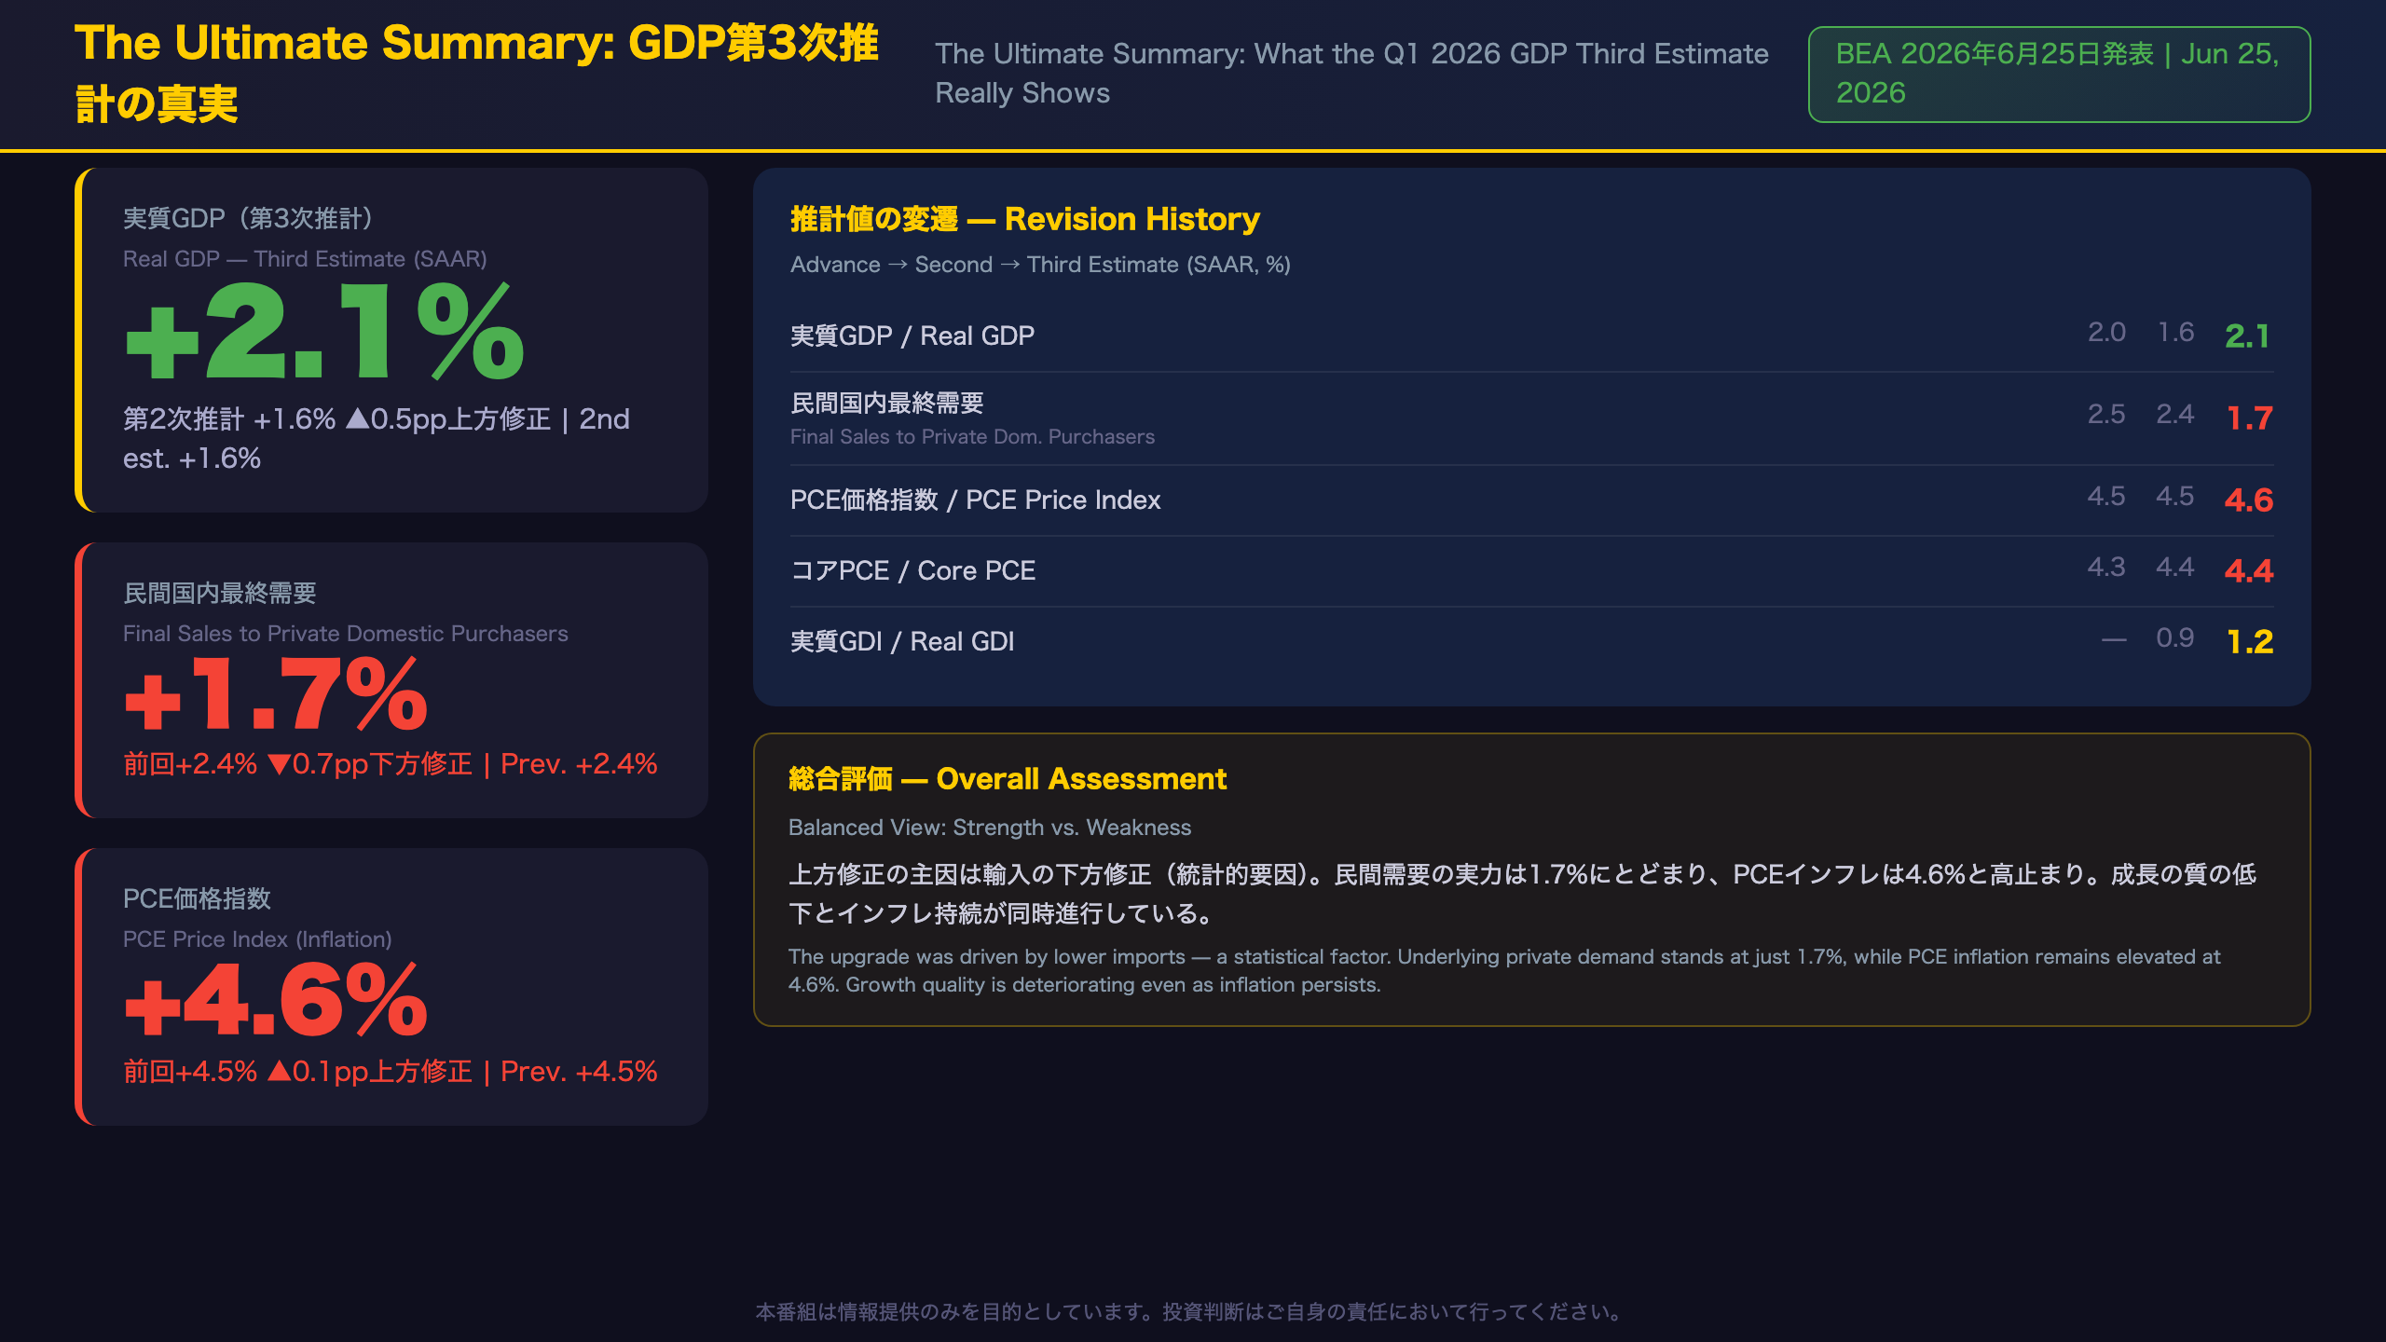Click the heading '推計値の変遷 — Revision History'
This screenshot has width=2386, height=1342.
tap(1025, 219)
